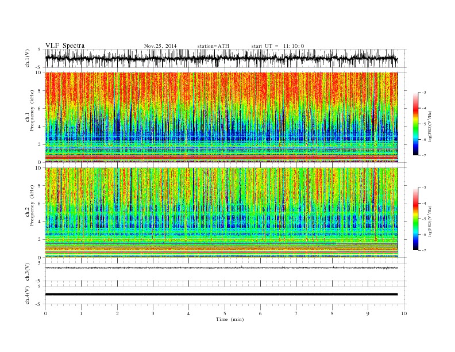Click the ch.1 voltage waveform trace
This screenshot has height=352, width=455.
coord(221,58)
